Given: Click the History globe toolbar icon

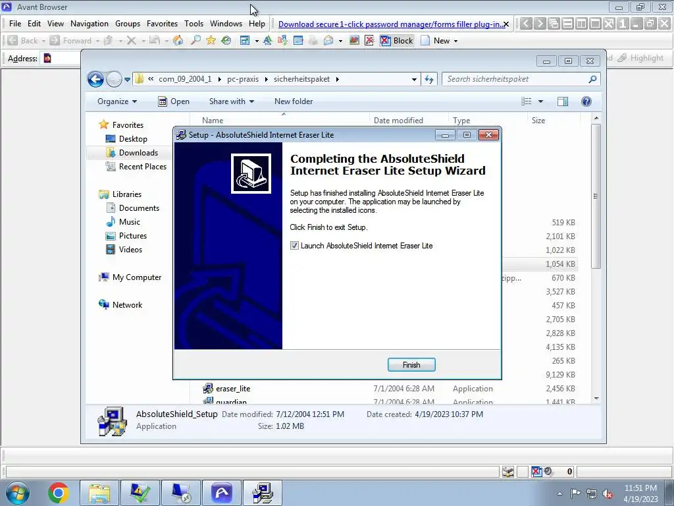Looking at the screenshot, I should click(x=226, y=40).
